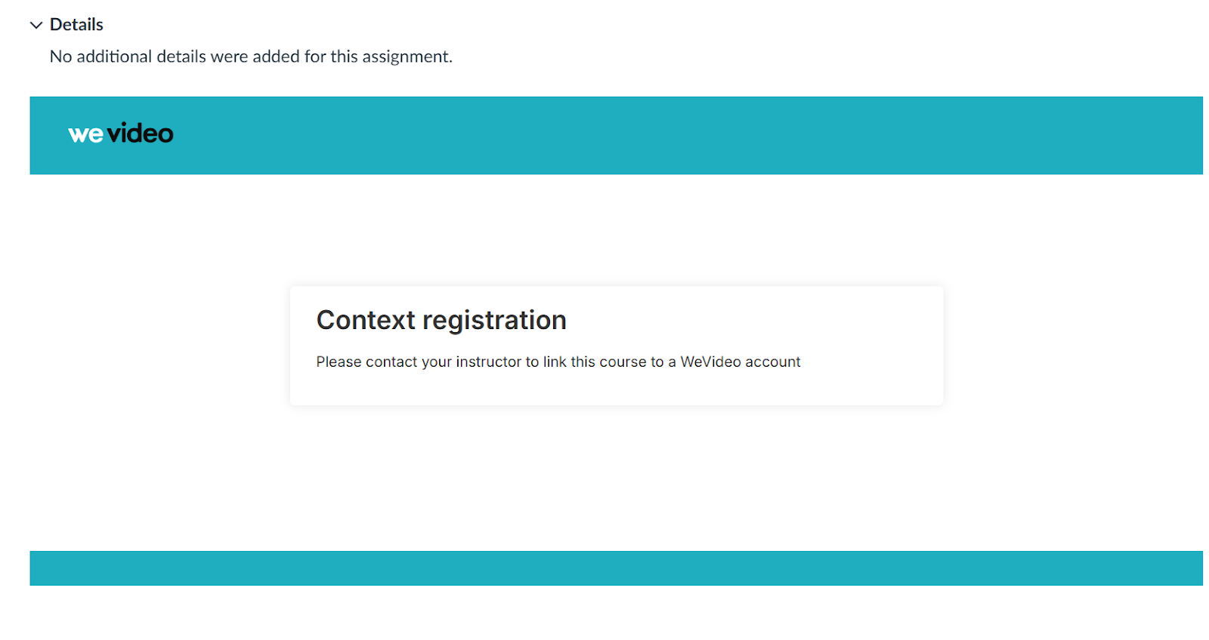Image resolution: width=1209 pixels, height=640 pixels.
Task: Click the "No additional details" sentence
Action: coord(251,57)
